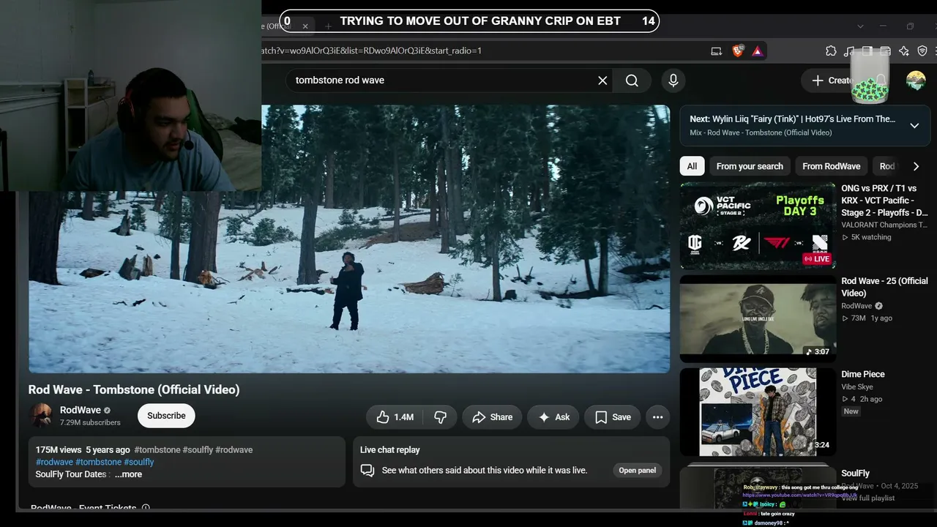The width and height of the screenshot is (937, 527).
Task: Open the live chat replay panel
Action: tap(638, 471)
